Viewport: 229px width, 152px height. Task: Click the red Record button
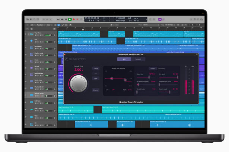pos(74,19)
